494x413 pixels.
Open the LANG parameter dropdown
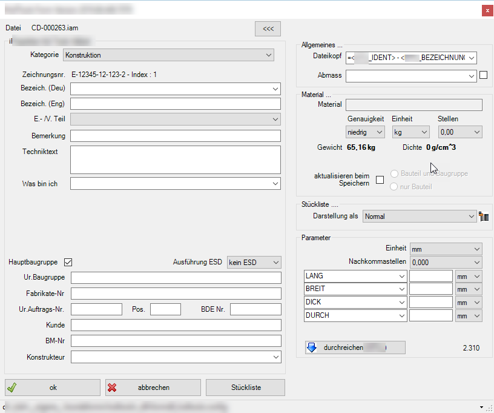(x=355, y=276)
